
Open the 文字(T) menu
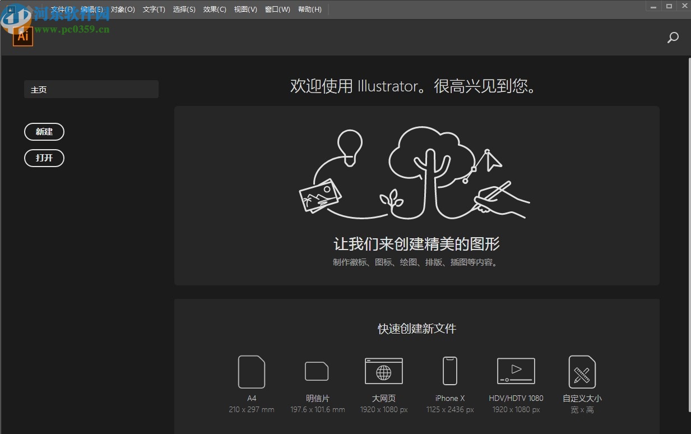pyautogui.click(x=154, y=9)
